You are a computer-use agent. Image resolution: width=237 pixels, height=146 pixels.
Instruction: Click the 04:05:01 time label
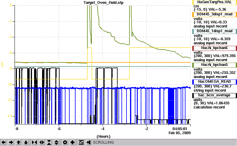coord(180,129)
